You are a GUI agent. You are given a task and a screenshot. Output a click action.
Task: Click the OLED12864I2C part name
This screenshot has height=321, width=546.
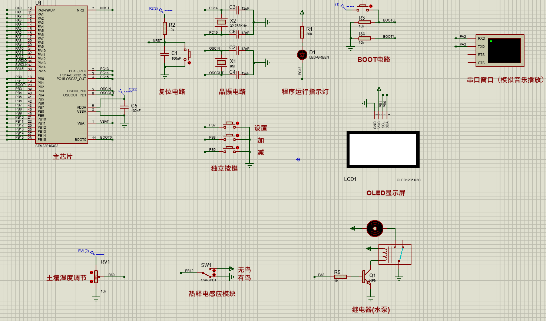click(x=408, y=180)
